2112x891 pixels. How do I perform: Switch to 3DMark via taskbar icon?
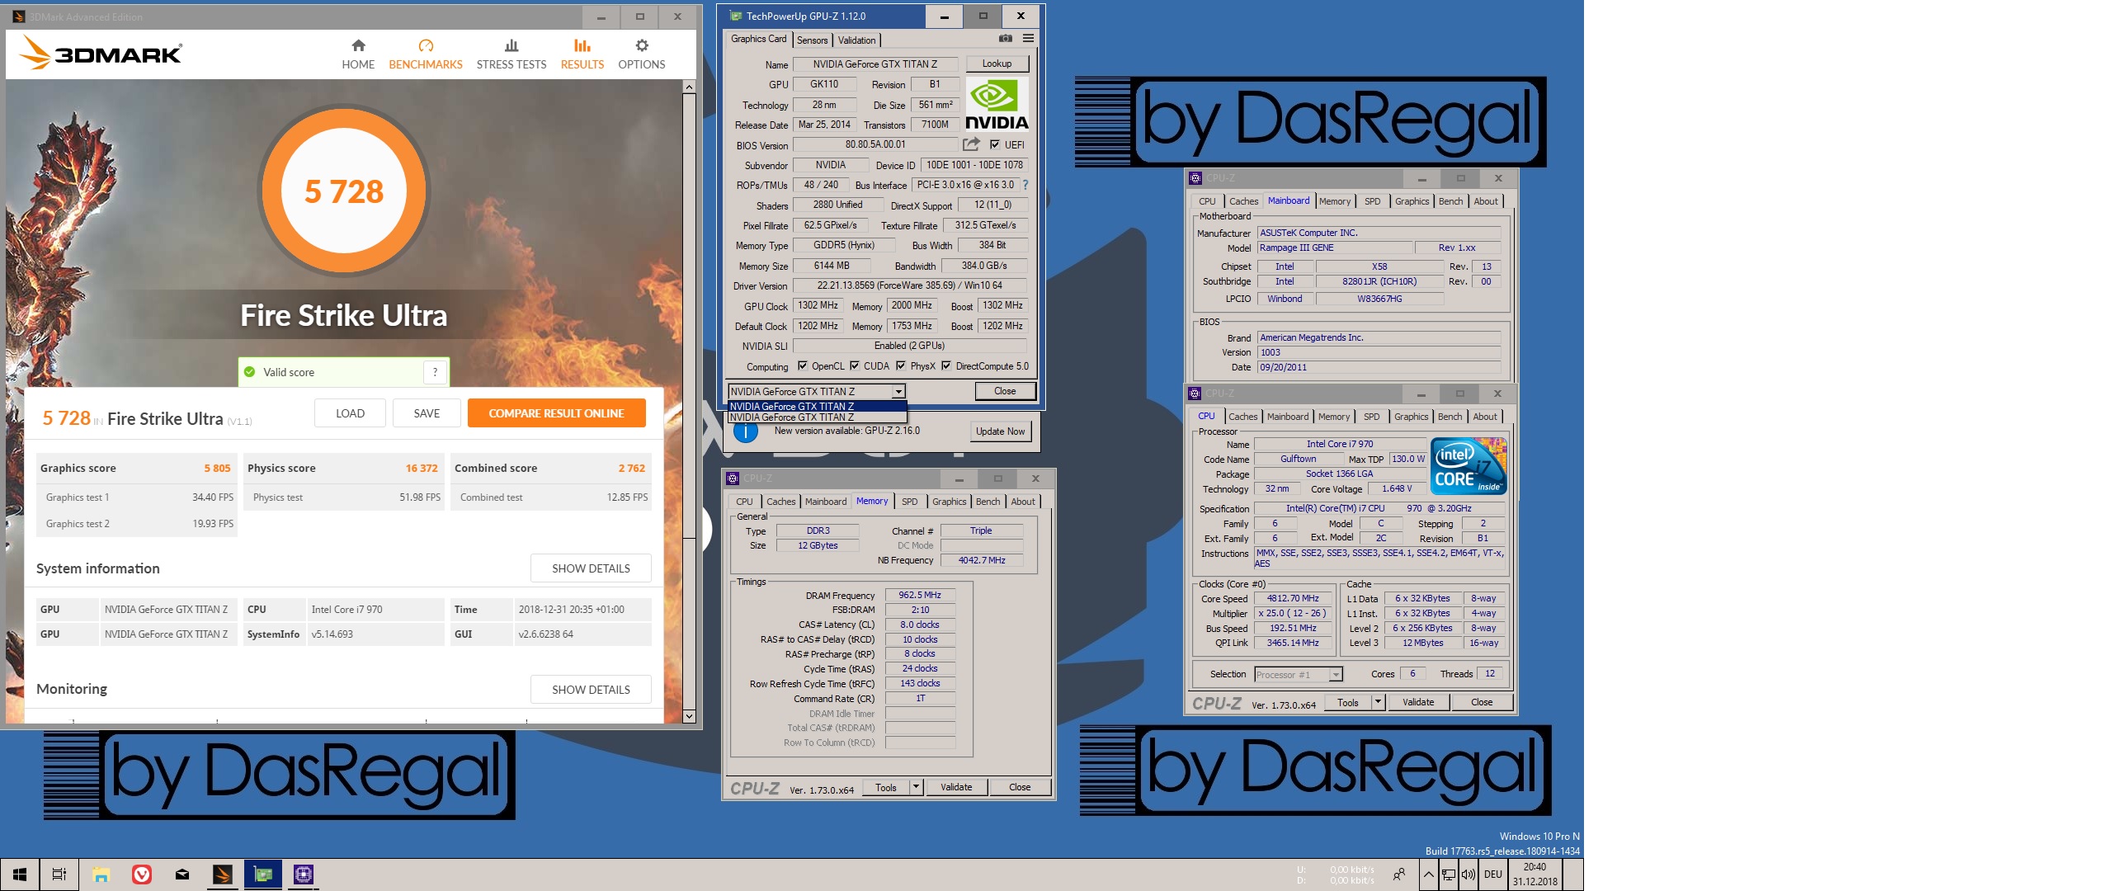coord(223,874)
